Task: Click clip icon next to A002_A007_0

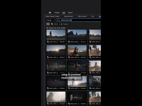Action: pyautogui.click(x=69, y=88)
